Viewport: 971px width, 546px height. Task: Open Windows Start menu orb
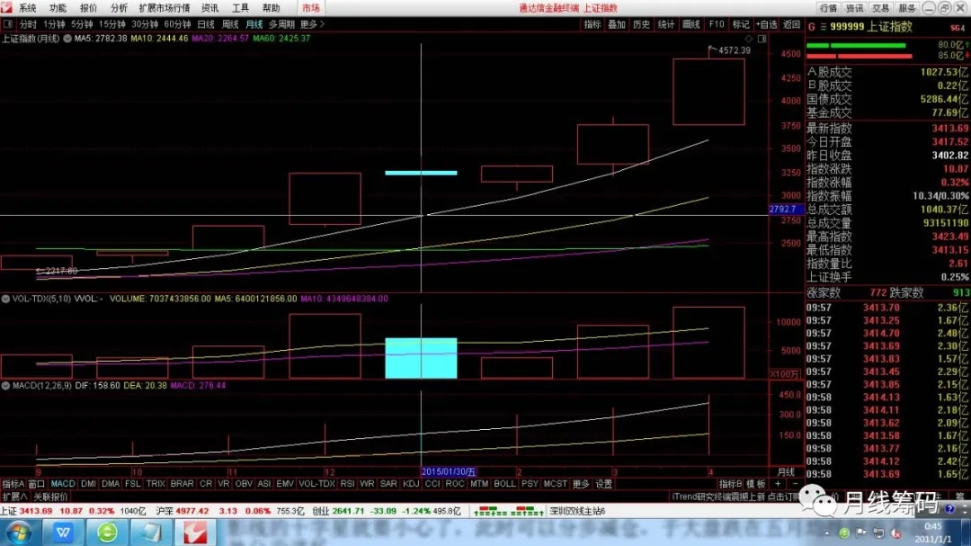coord(18,533)
